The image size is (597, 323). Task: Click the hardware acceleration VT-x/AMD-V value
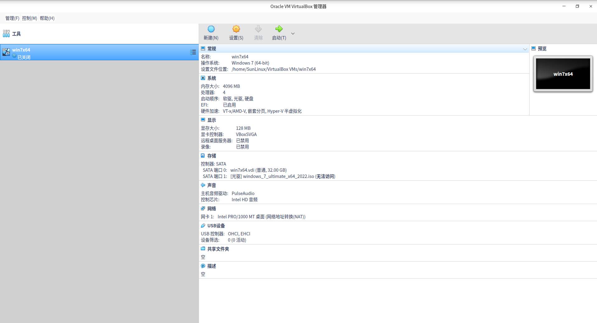coord(262,111)
